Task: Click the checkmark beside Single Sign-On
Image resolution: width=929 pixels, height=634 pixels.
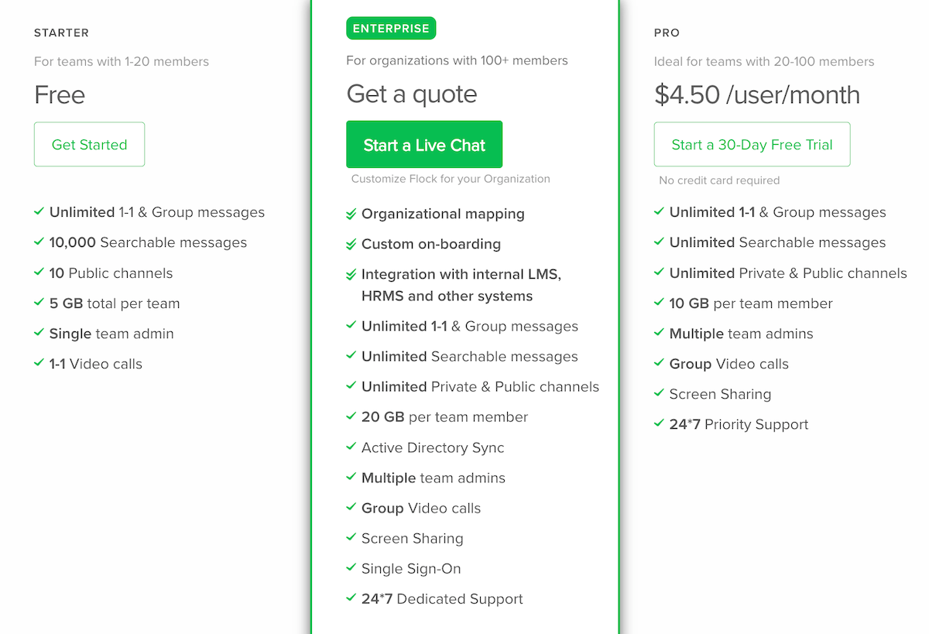Action: [351, 568]
